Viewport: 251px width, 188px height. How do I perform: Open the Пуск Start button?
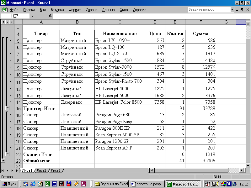(9, 184)
